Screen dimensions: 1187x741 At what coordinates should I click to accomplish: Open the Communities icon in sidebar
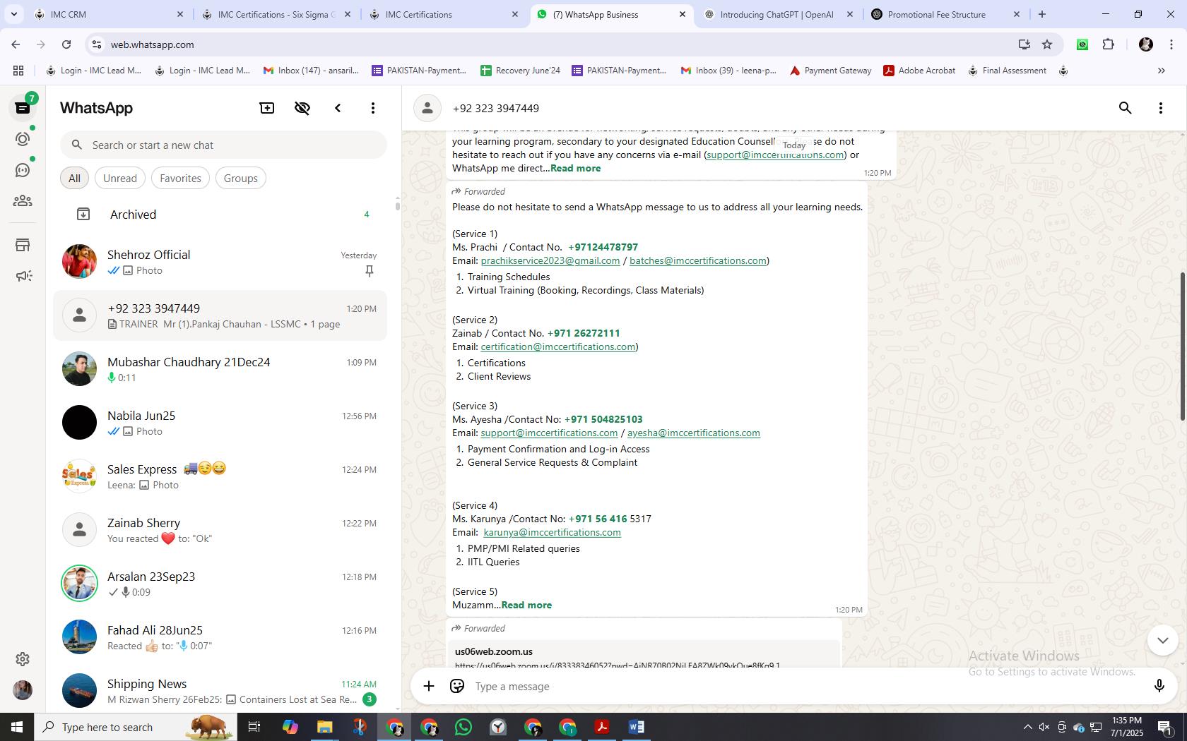pos(23,201)
